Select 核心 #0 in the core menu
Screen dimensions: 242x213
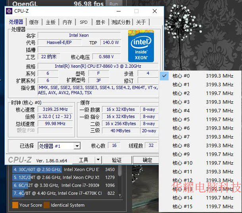point(200,76)
